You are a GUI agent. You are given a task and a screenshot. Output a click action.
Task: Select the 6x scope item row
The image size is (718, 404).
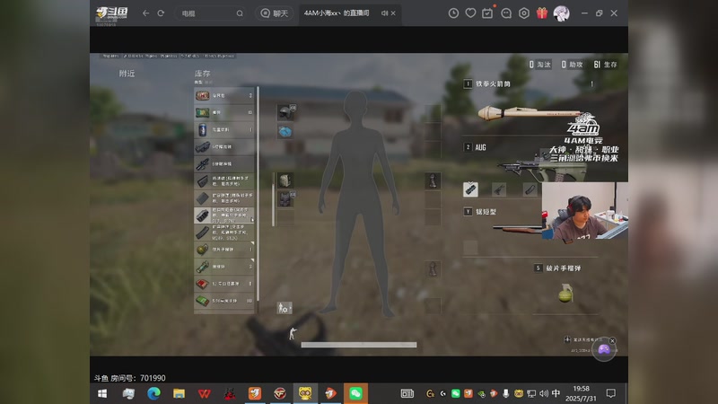pos(223,146)
